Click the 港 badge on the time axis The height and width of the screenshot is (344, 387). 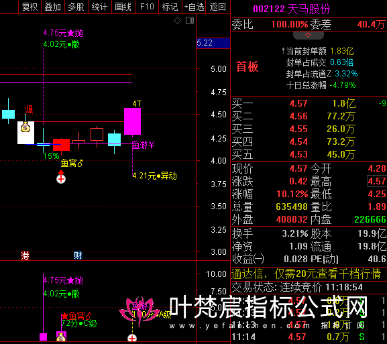[x=25, y=255]
